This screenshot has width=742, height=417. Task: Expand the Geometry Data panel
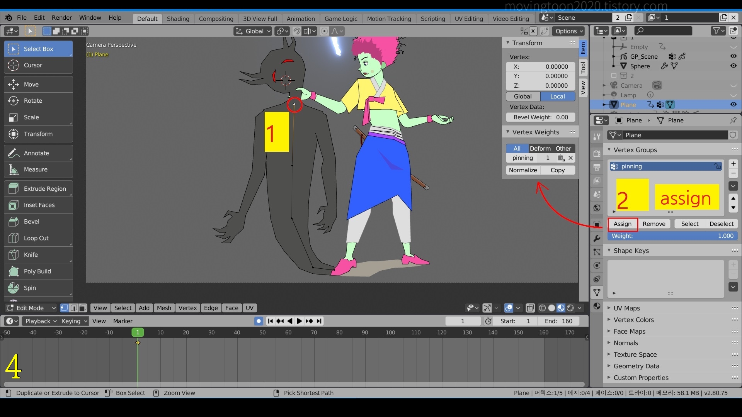pyautogui.click(x=609, y=366)
